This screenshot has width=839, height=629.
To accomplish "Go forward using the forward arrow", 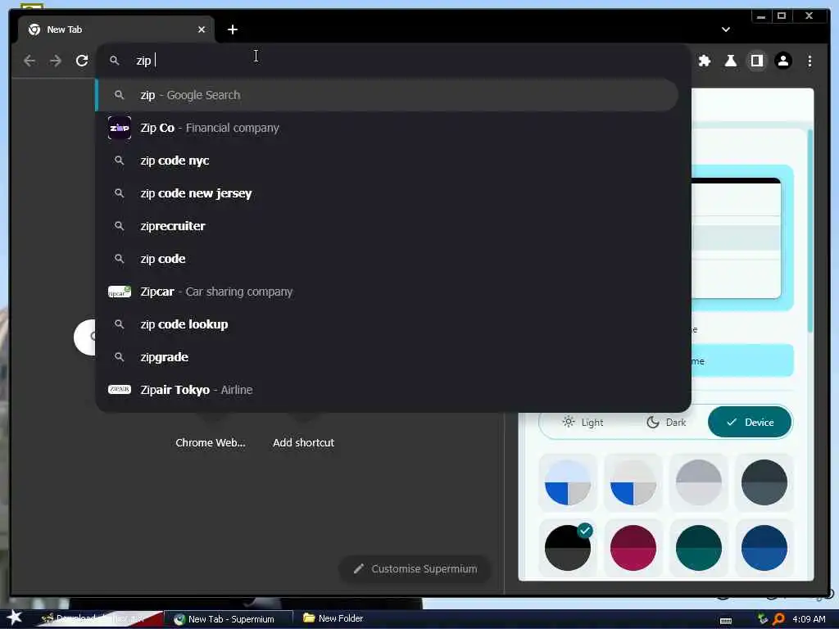I will pyautogui.click(x=56, y=61).
